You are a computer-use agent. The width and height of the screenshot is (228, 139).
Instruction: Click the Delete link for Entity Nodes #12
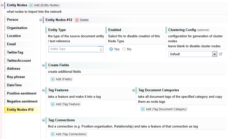(84, 20)
